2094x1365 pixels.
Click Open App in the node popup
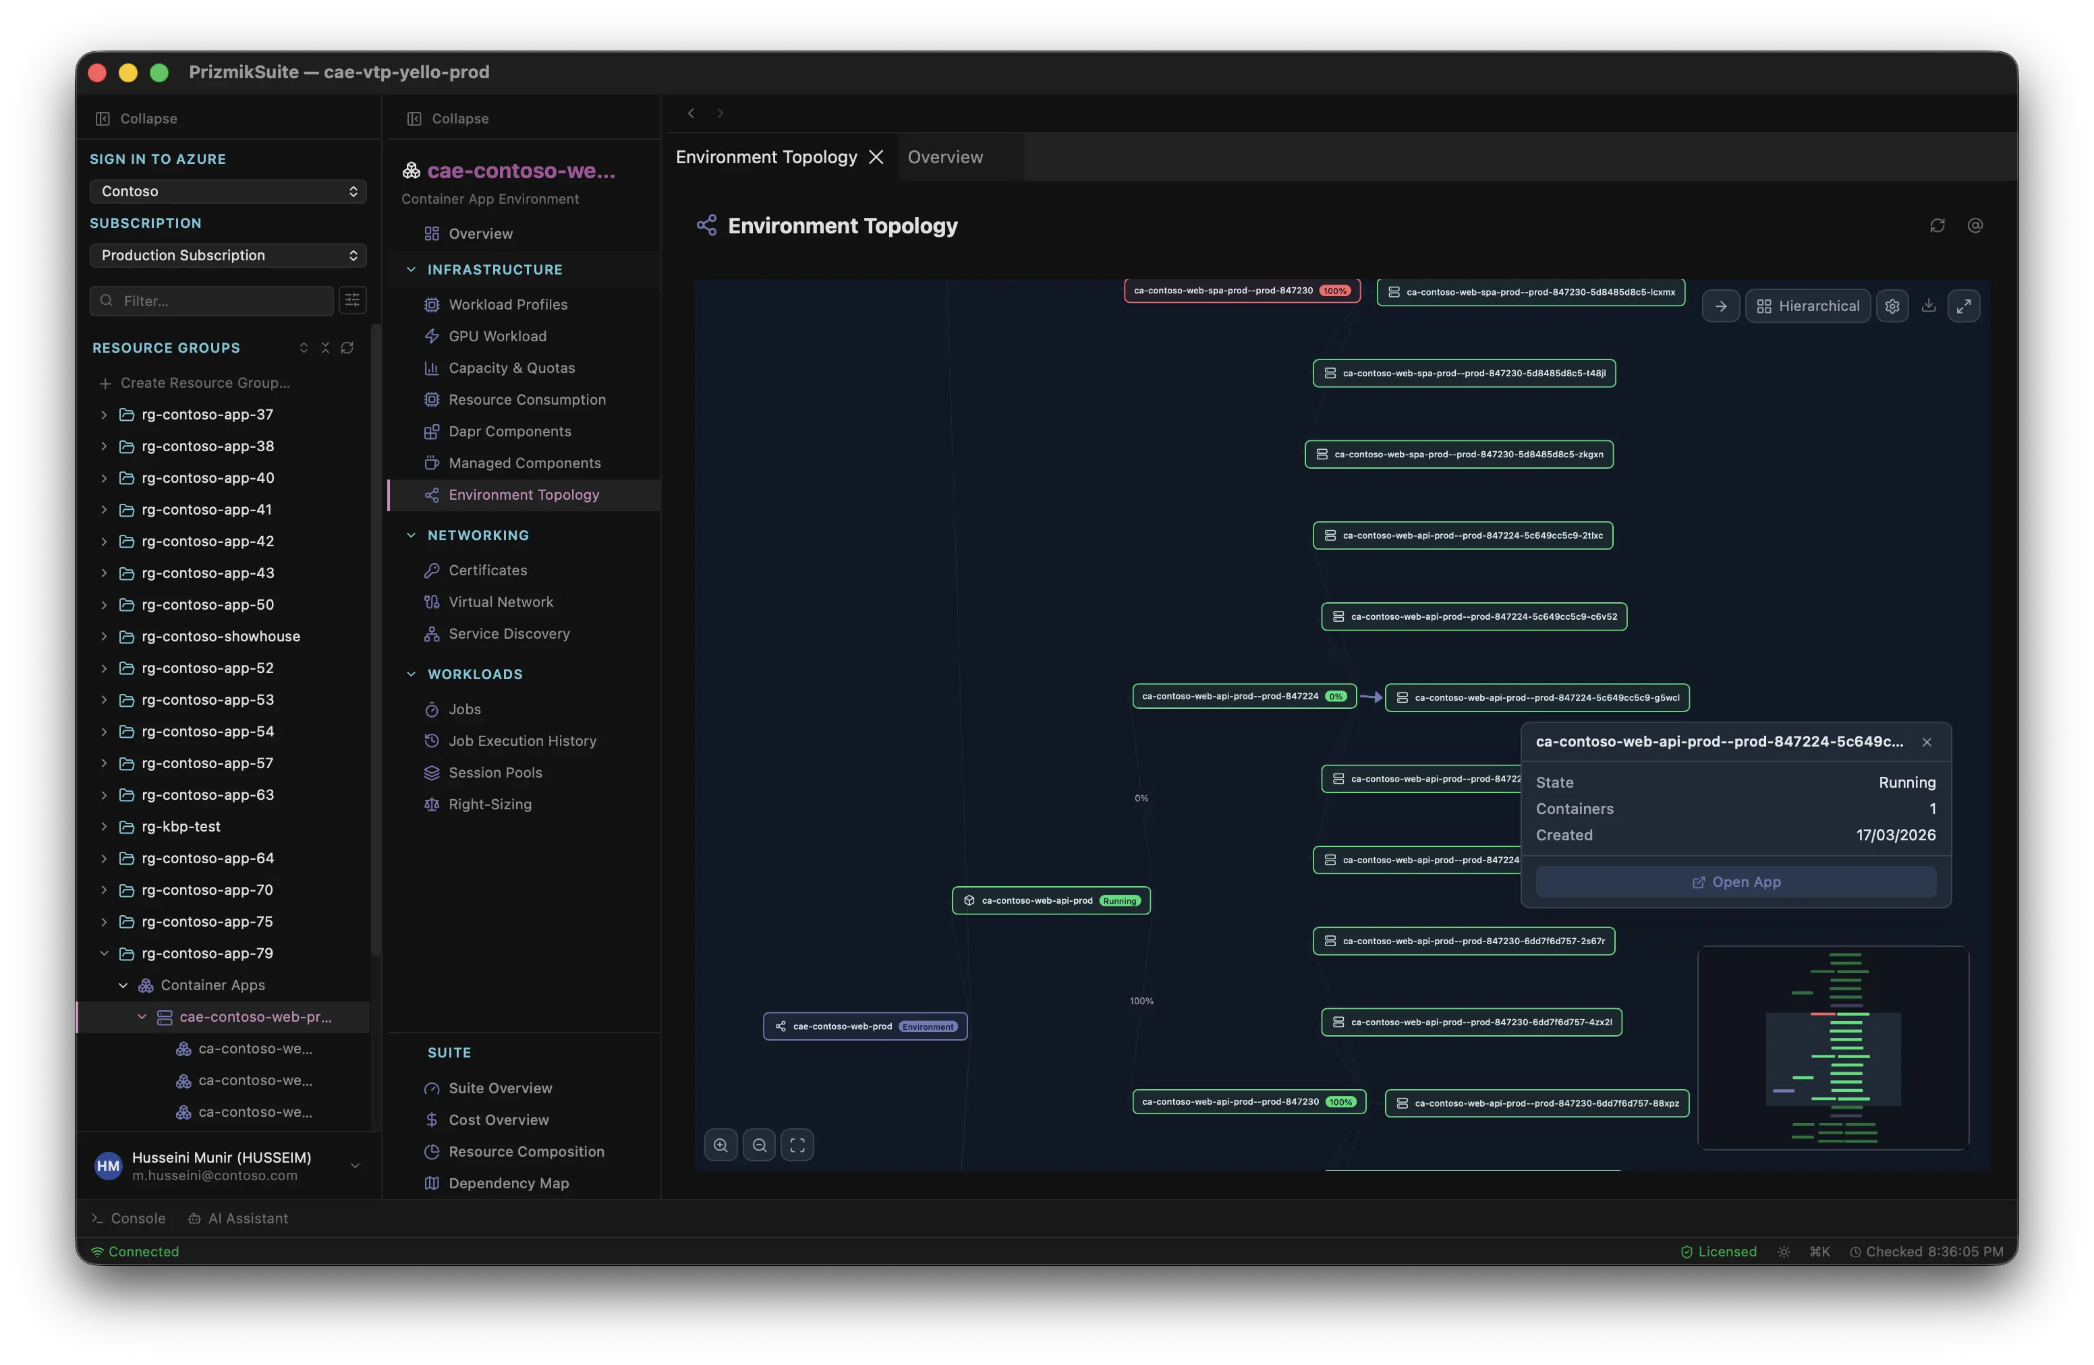click(1736, 882)
